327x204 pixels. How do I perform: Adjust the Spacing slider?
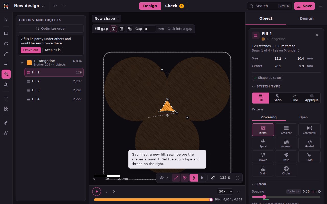[x=286, y=197]
